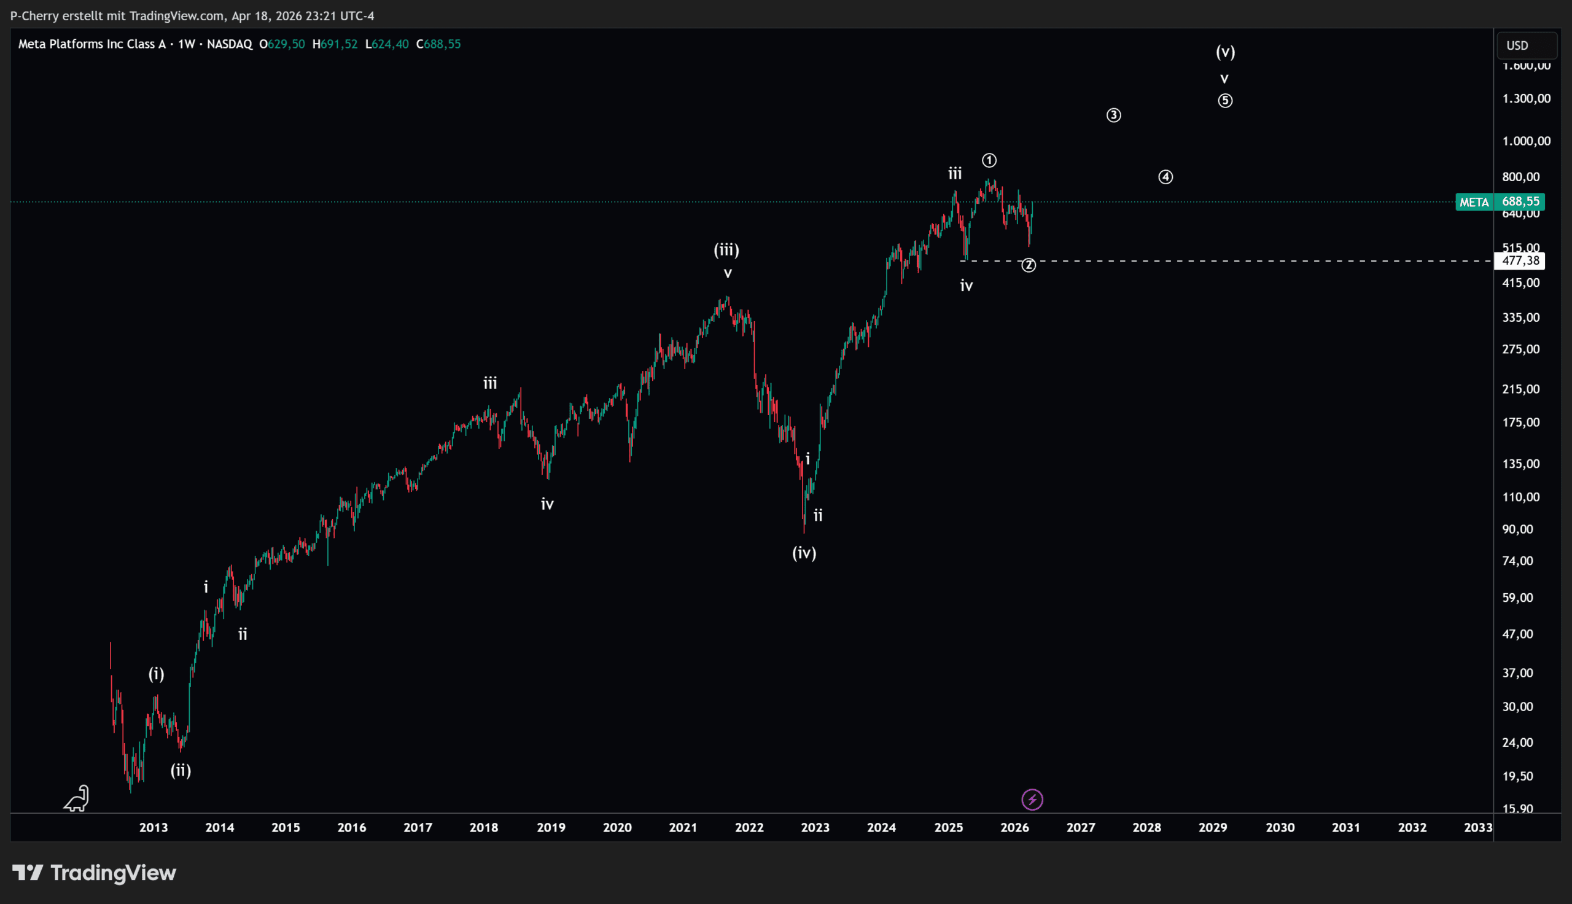Click the 2026 label on the time axis
Image resolution: width=1572 pixels, height=904 pixels.
coord(1014,828)
